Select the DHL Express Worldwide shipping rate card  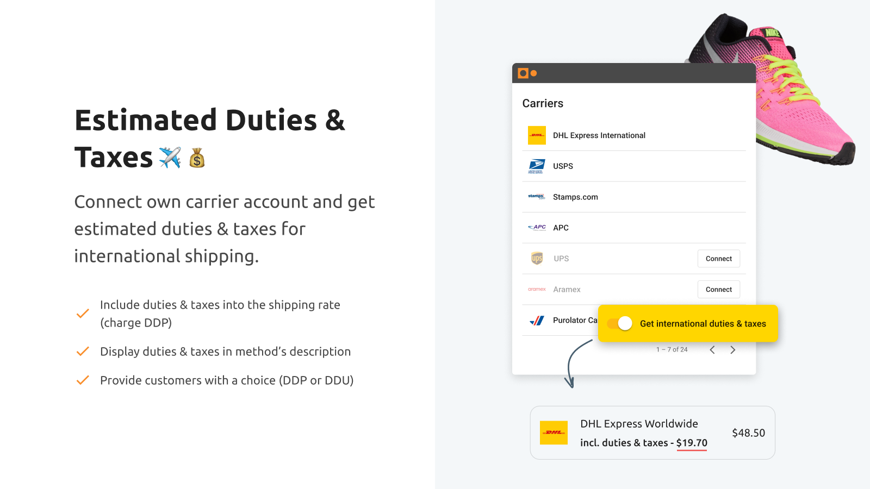point(652,432)
